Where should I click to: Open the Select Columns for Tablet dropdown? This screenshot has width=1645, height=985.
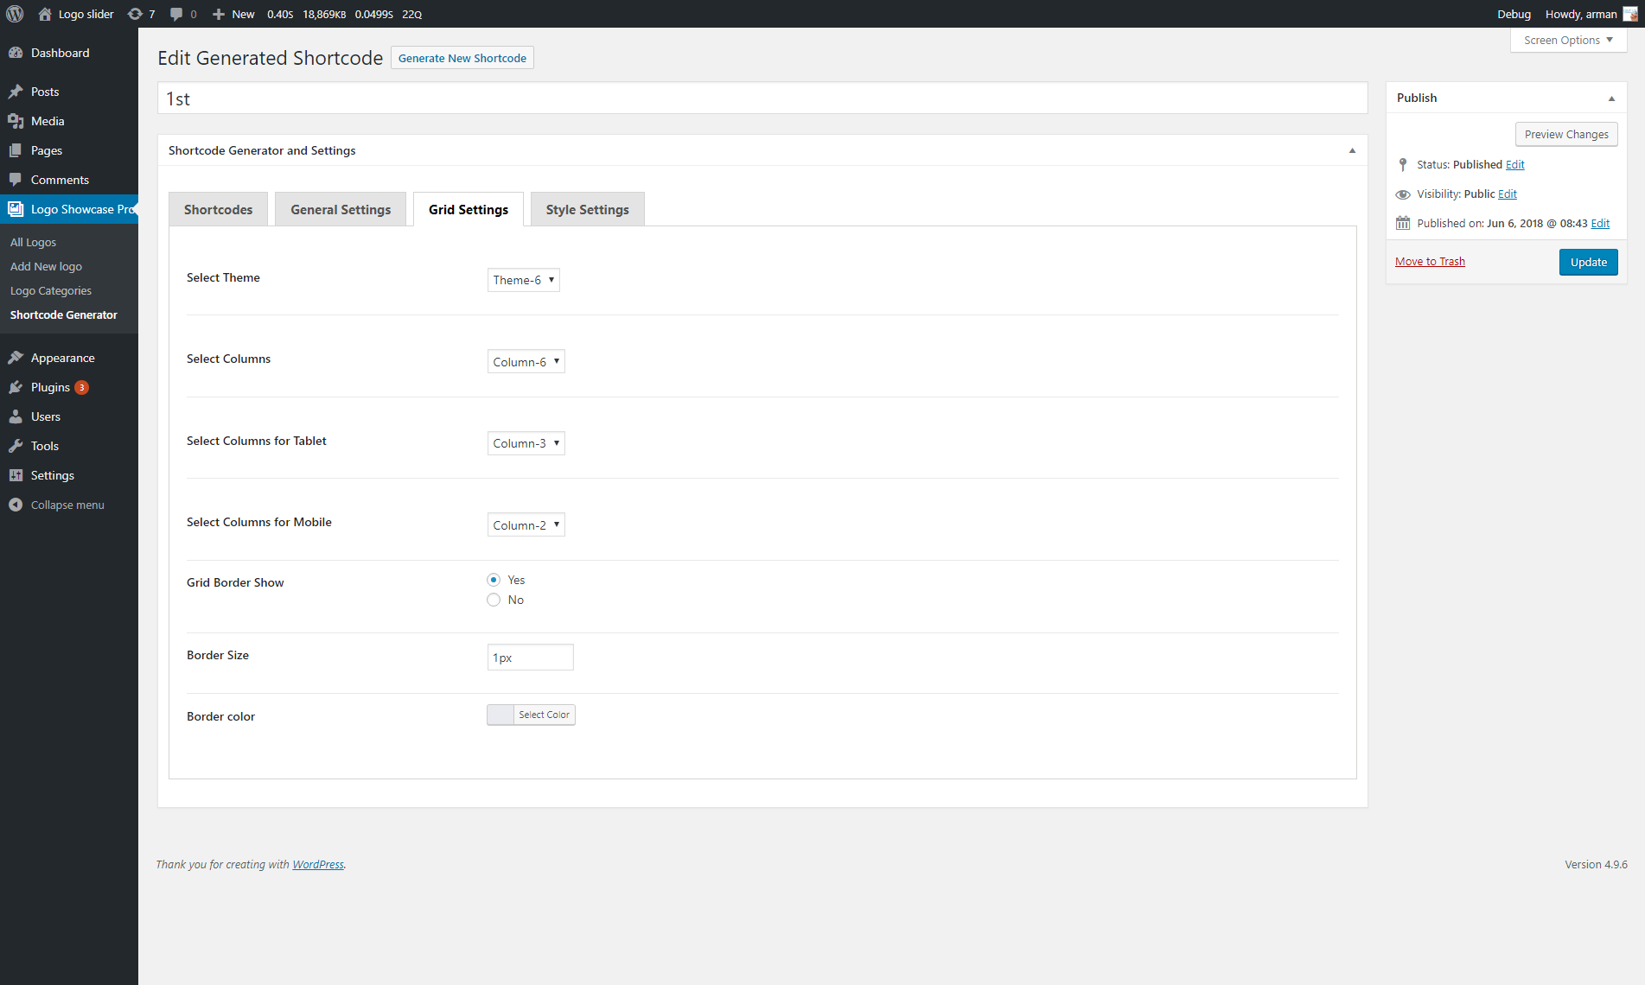click(526, 443)
